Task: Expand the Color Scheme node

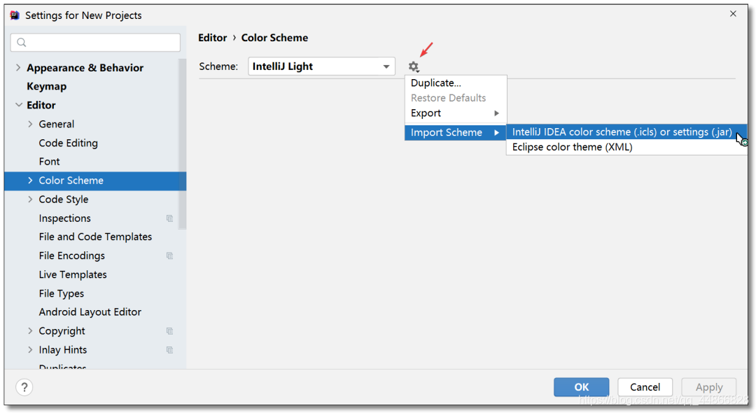Action: (x=29, y=180)
